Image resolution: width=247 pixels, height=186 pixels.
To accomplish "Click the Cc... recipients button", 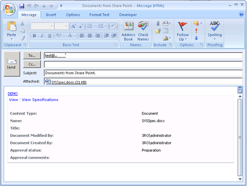I will 32,65.
